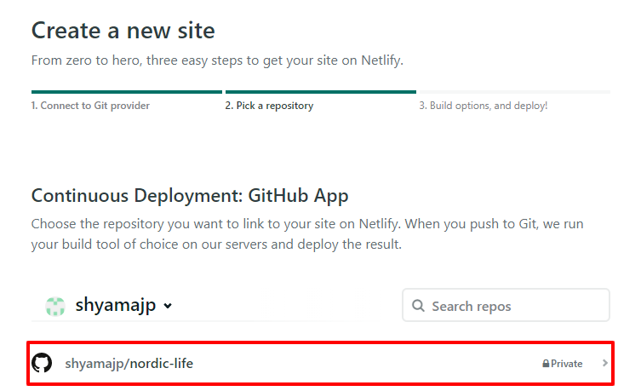Click the Private label on the repo row
The height and width of the screenshot is (391, 641).
566,364
